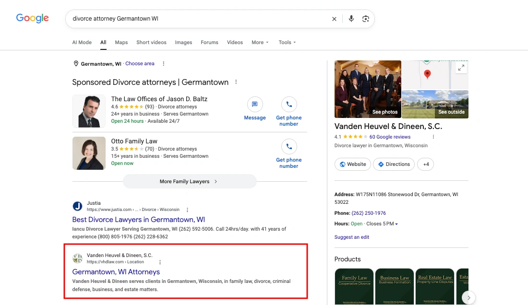Image resolution: width=528 pixels, height=305 pixels.
Task: Open the three-dot menu beside Sponsored Divorce attorneys
Action: [236, 82]
